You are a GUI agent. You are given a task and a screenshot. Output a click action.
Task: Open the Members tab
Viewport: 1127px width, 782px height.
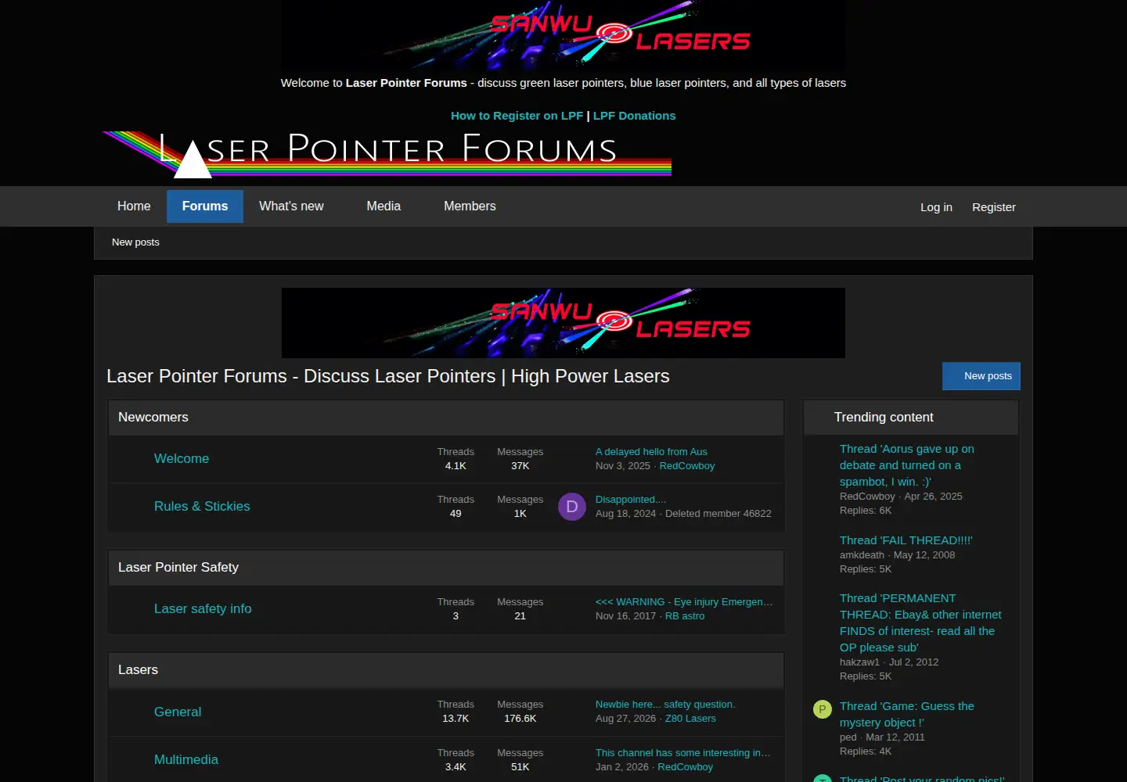[470, 206]
